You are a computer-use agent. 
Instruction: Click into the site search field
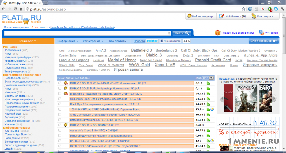86,33
